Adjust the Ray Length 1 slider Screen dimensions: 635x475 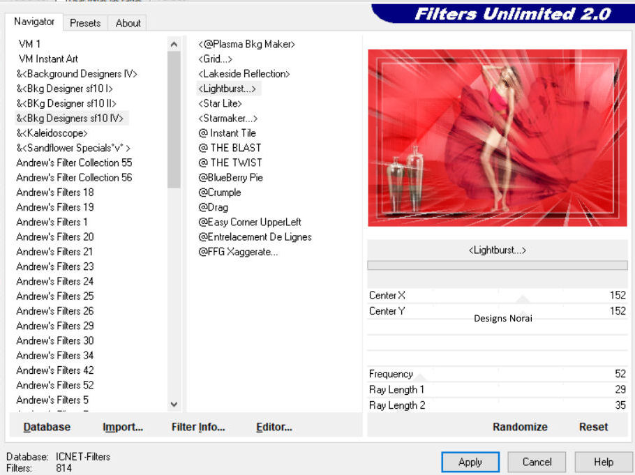(x=498, y=390)
